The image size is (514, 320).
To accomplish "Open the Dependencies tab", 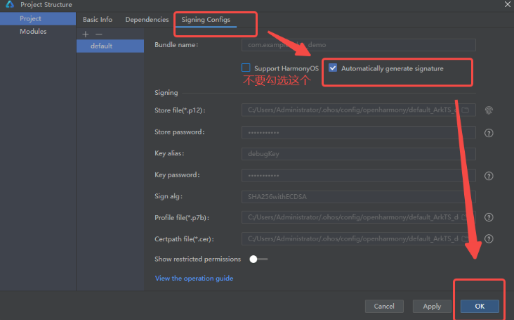I will pos(147,20).
